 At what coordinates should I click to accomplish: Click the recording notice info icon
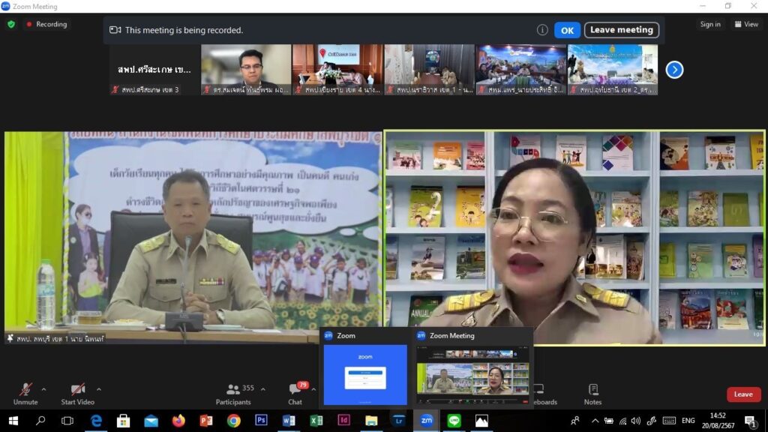(542, 30)
